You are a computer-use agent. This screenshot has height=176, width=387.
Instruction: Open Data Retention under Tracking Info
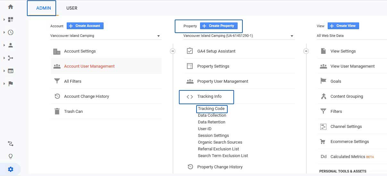coord(212,122)
